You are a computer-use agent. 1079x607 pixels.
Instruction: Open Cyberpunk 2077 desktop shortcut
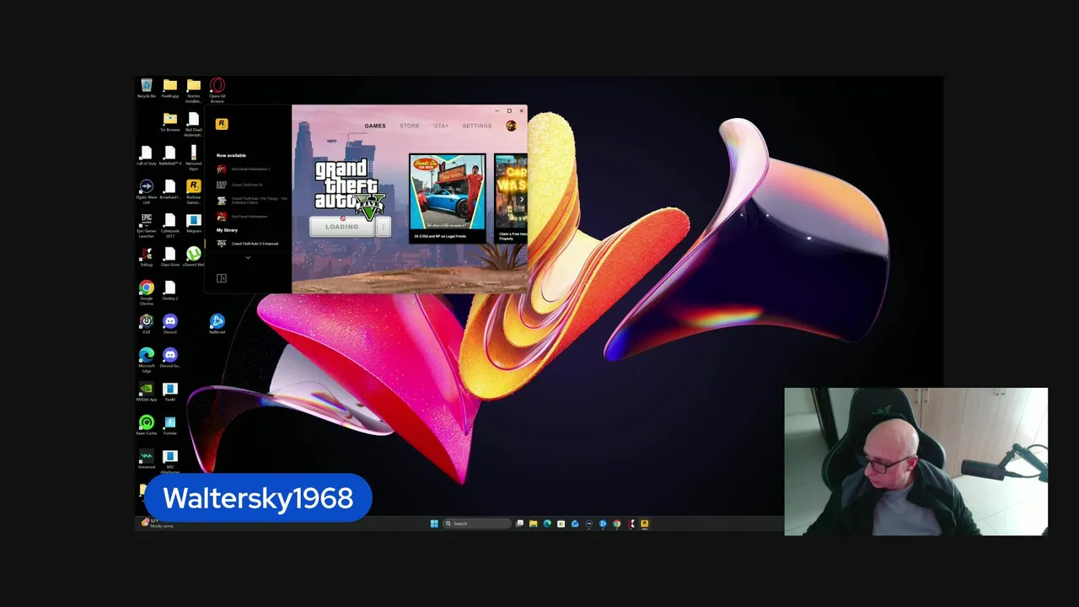[170, 225]
